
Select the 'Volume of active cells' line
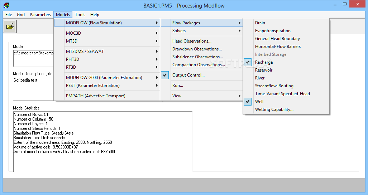coord(46,147)
